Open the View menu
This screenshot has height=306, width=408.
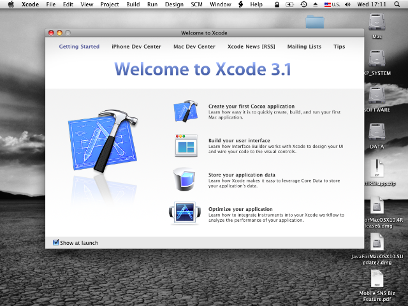pos(87,4)
